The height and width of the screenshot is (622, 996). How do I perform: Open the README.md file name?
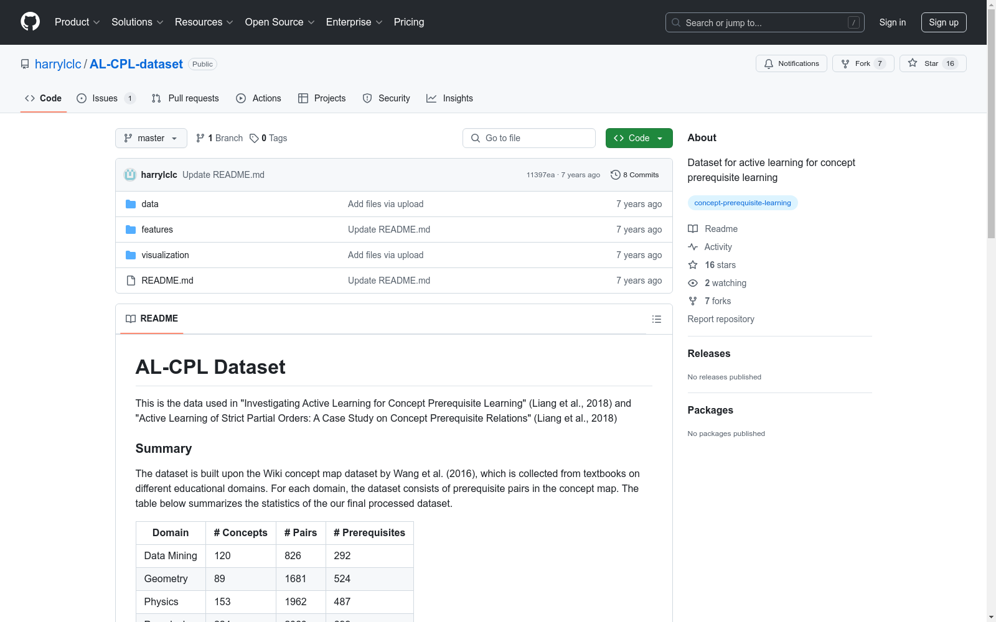pos(167,281)
